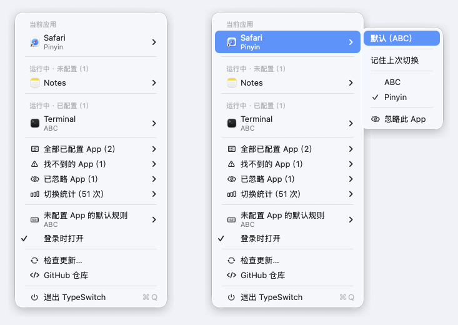458x325 pixels.
Task: Click keyboard icon for default rule in left menu
Action: (x=35, y=220)
